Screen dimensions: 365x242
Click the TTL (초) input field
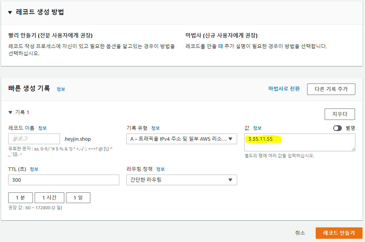point(64,180)
